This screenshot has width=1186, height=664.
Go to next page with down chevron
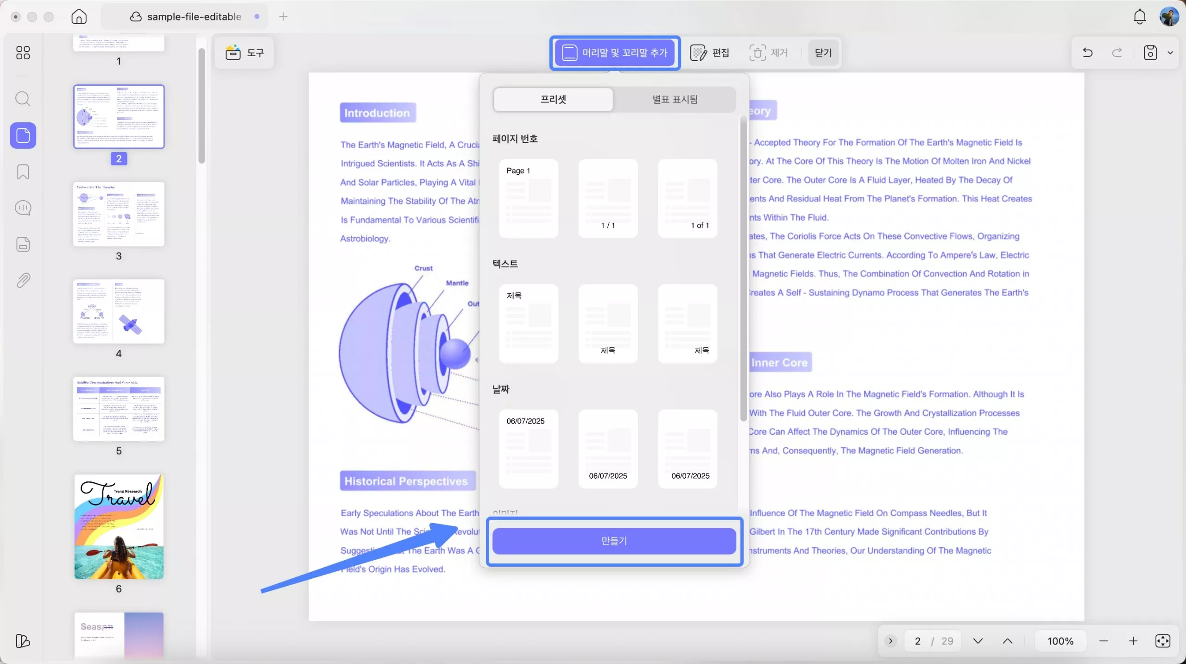tap(978, 641)
